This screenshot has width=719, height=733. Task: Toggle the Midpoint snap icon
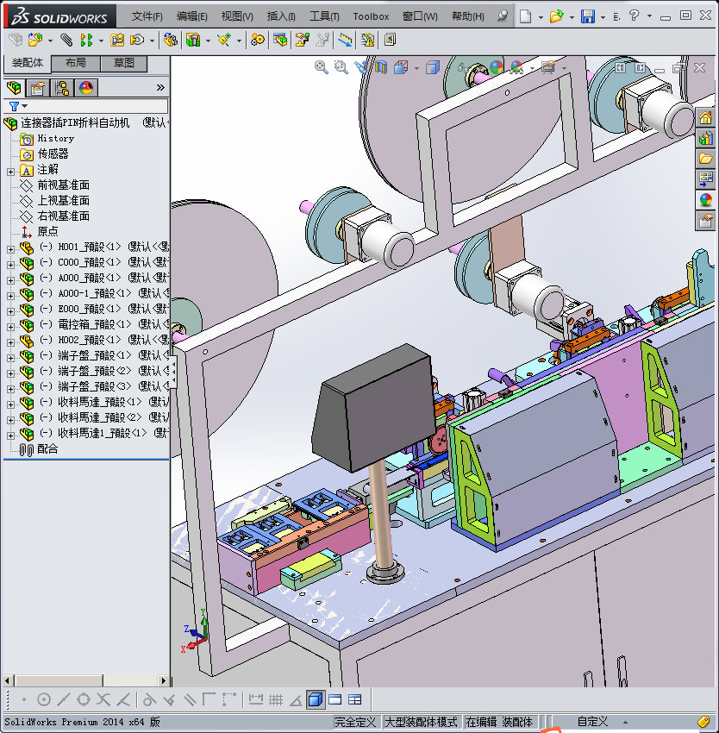pos(64,699)
